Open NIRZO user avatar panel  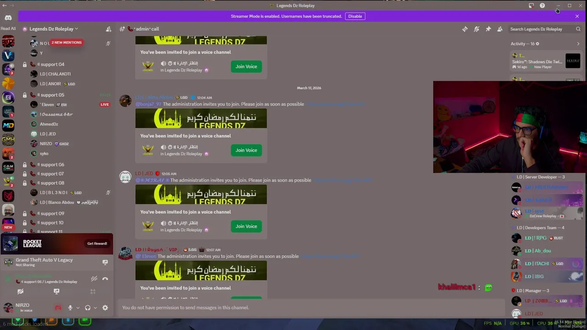8,308
